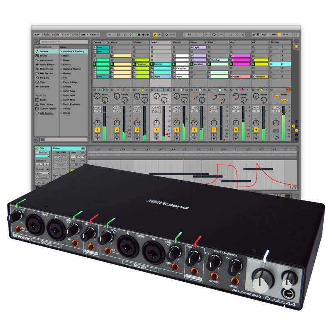Open Packs under Places
This screenshot has width=332, height=332.
pos(46,100)
